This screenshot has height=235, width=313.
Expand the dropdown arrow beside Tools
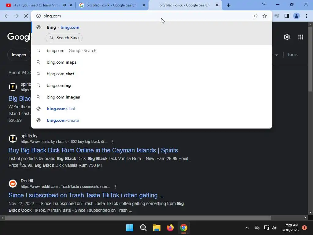click(276, 55)
